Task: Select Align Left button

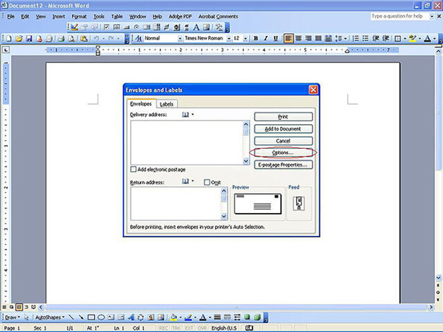Action: [x=288, y=38]
